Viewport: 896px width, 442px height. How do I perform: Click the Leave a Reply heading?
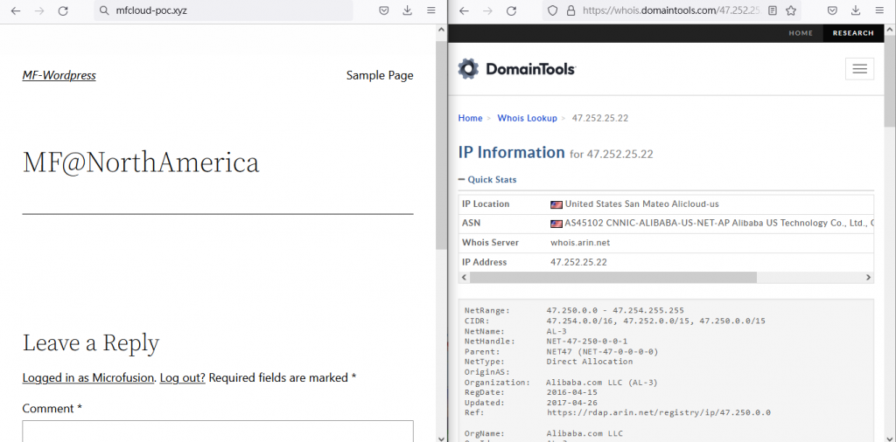click(x=91, y=342)
